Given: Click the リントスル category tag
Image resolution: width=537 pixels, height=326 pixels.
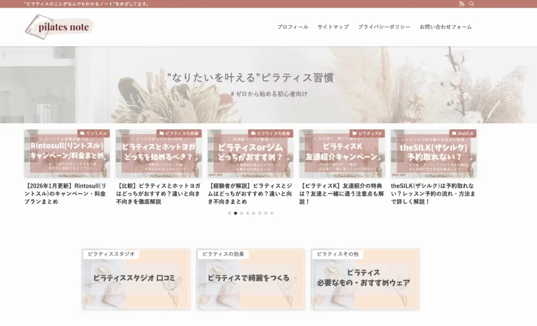Looking at the screenshot, I should [x=93, y=134].
